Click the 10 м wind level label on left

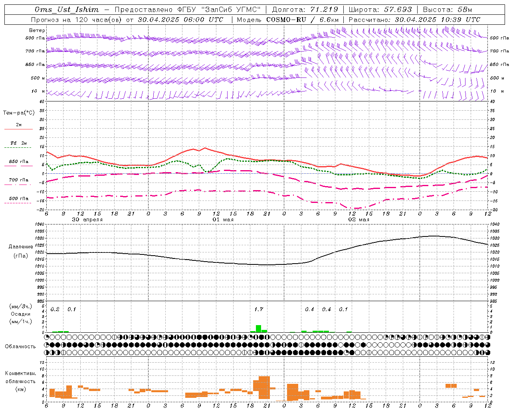39,91
